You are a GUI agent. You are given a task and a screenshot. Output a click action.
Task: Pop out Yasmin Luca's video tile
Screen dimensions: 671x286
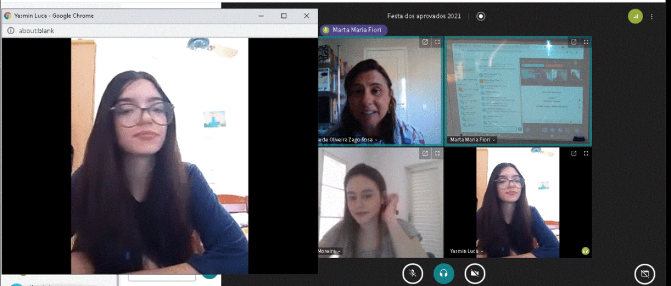pos(574,153)
